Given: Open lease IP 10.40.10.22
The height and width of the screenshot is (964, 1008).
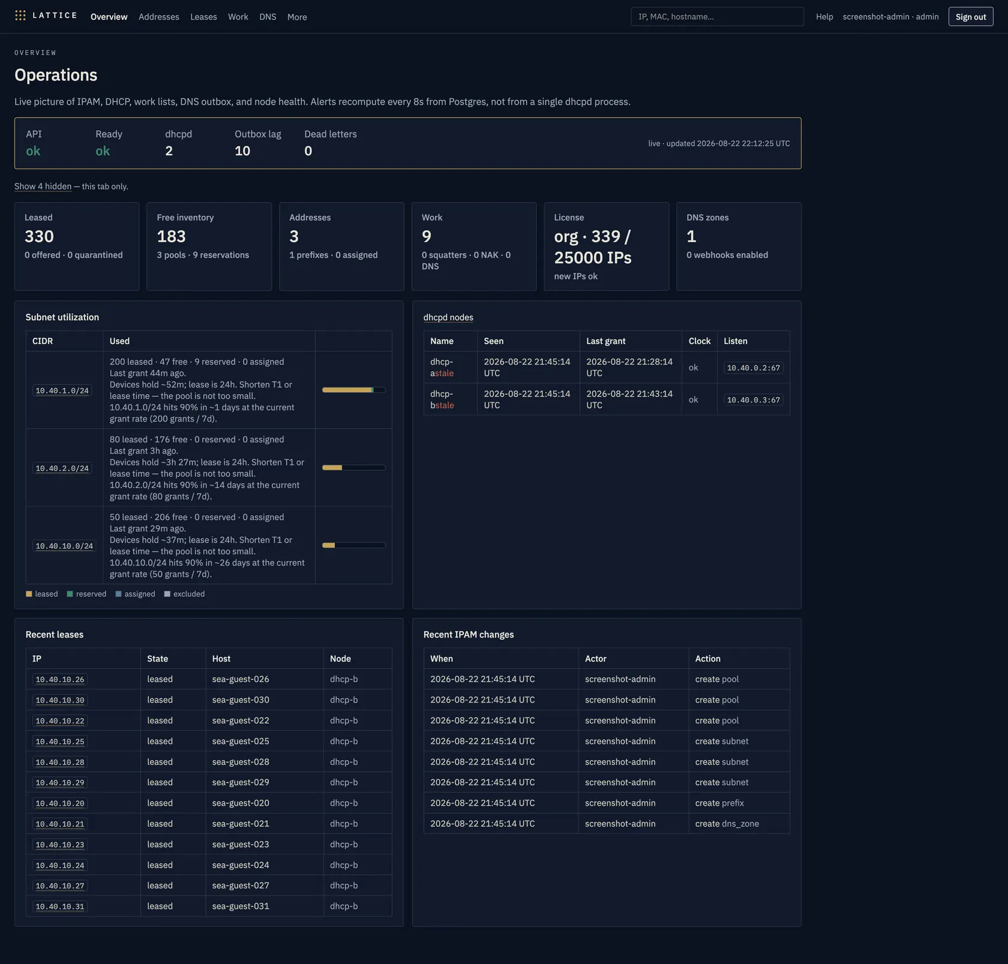Looking at the screenshot, I should click(x=60, y=721).
